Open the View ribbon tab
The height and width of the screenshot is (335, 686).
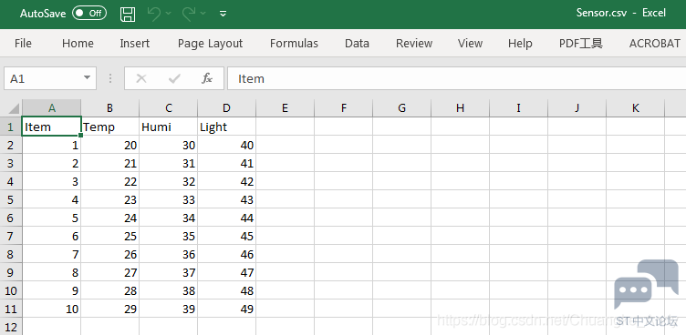(471, 43)
